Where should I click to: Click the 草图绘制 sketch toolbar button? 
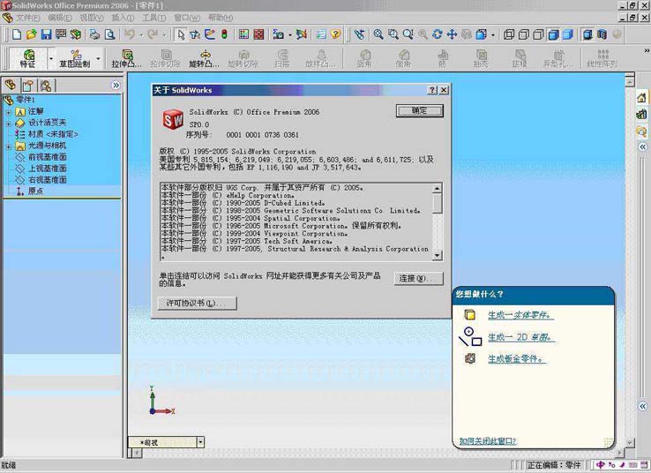[75, 58]
